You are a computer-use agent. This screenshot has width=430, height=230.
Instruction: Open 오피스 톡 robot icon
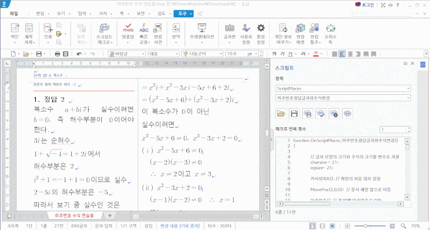click(x=330, y=34)
